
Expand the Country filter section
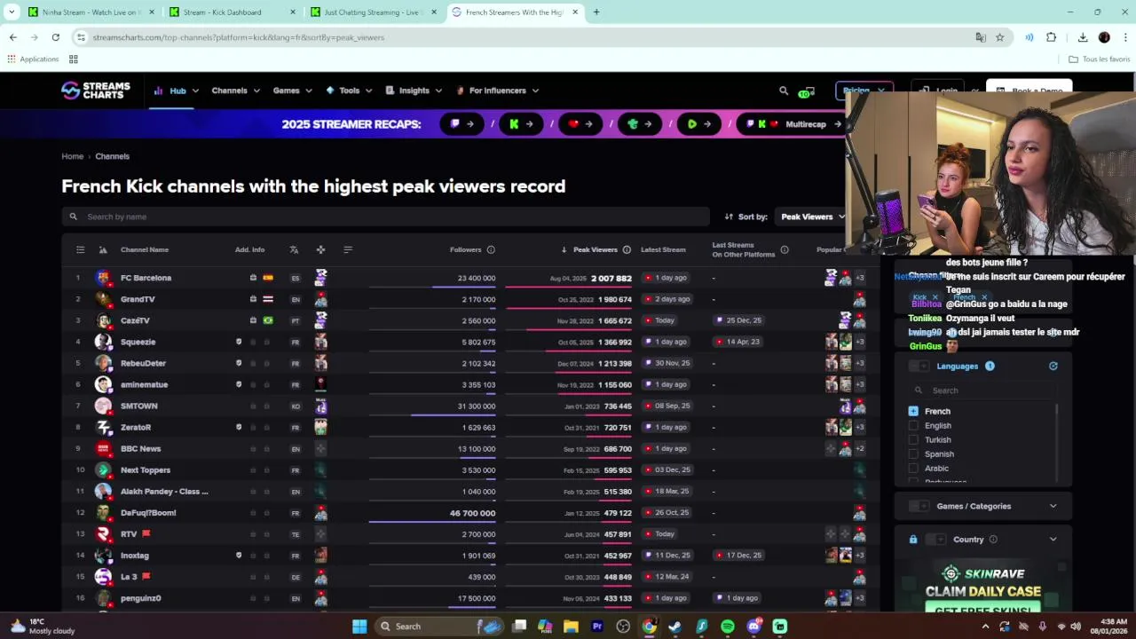click(1053, 540)
